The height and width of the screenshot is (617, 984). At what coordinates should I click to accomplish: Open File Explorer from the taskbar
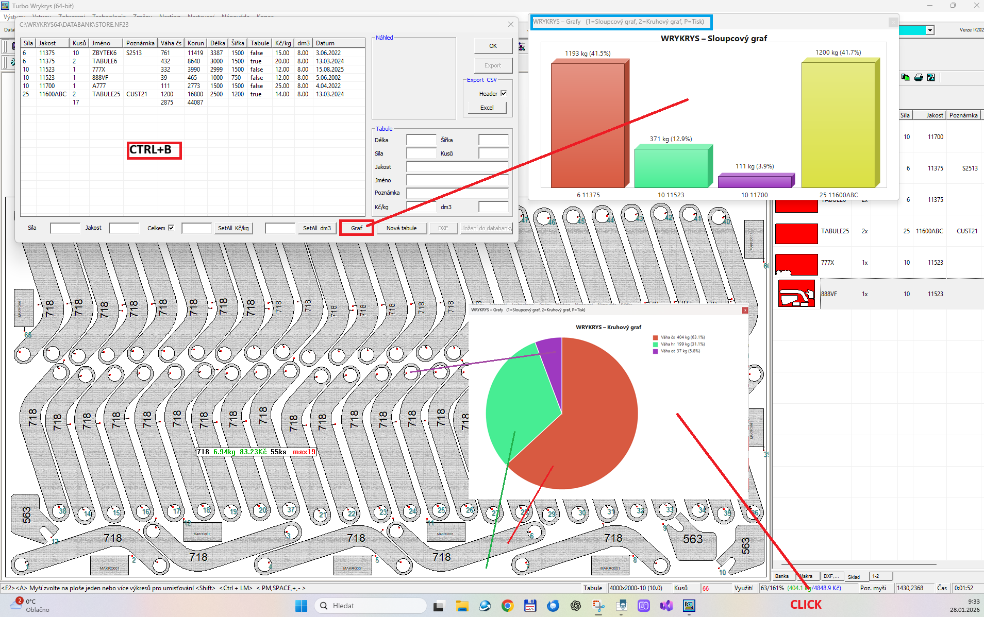click(x=461, y=606)
